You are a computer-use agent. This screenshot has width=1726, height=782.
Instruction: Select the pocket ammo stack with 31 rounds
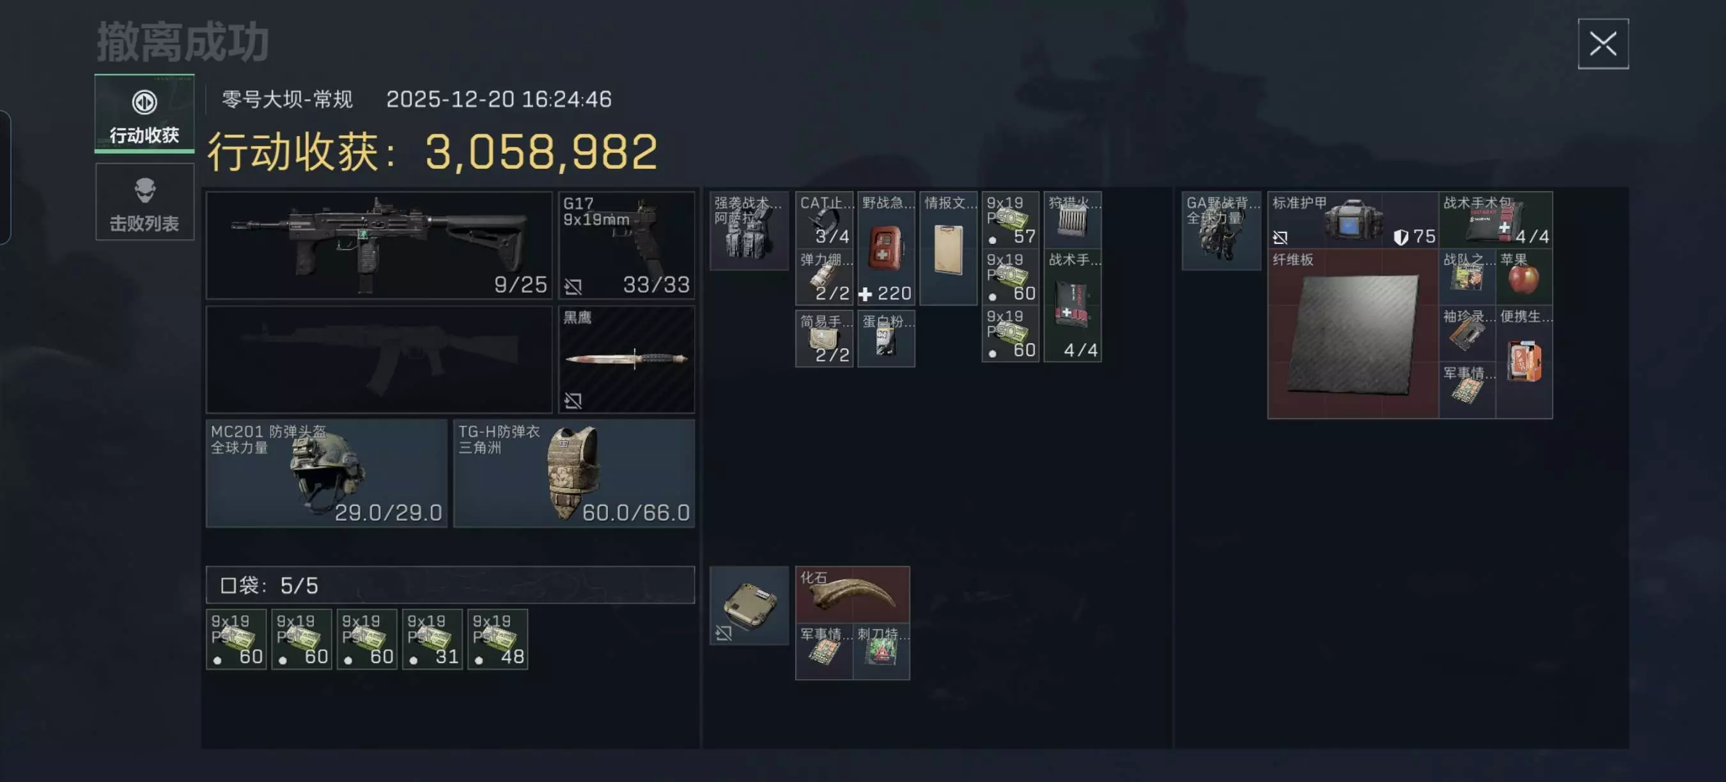(432, 640)
